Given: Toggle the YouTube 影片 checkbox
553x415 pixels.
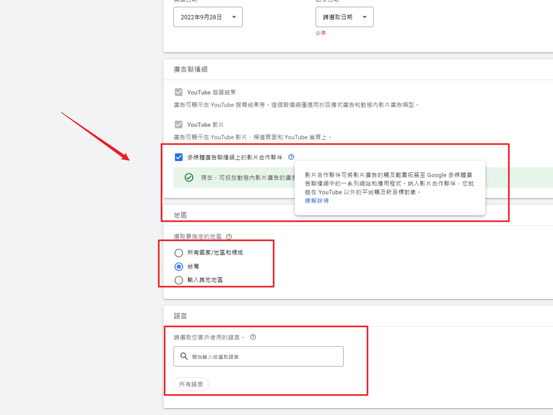Looking at the screenshot, I should [x=179, y=124].
